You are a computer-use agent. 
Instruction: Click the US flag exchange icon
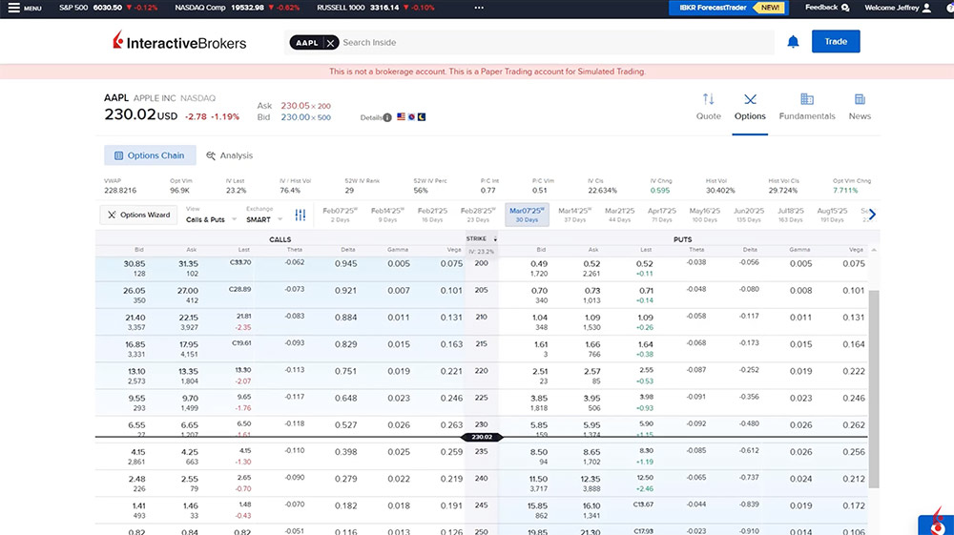(x=401, y=116)
